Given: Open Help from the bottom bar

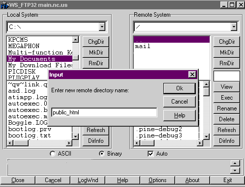Looking at the screenshot, I should click(122, 180).
